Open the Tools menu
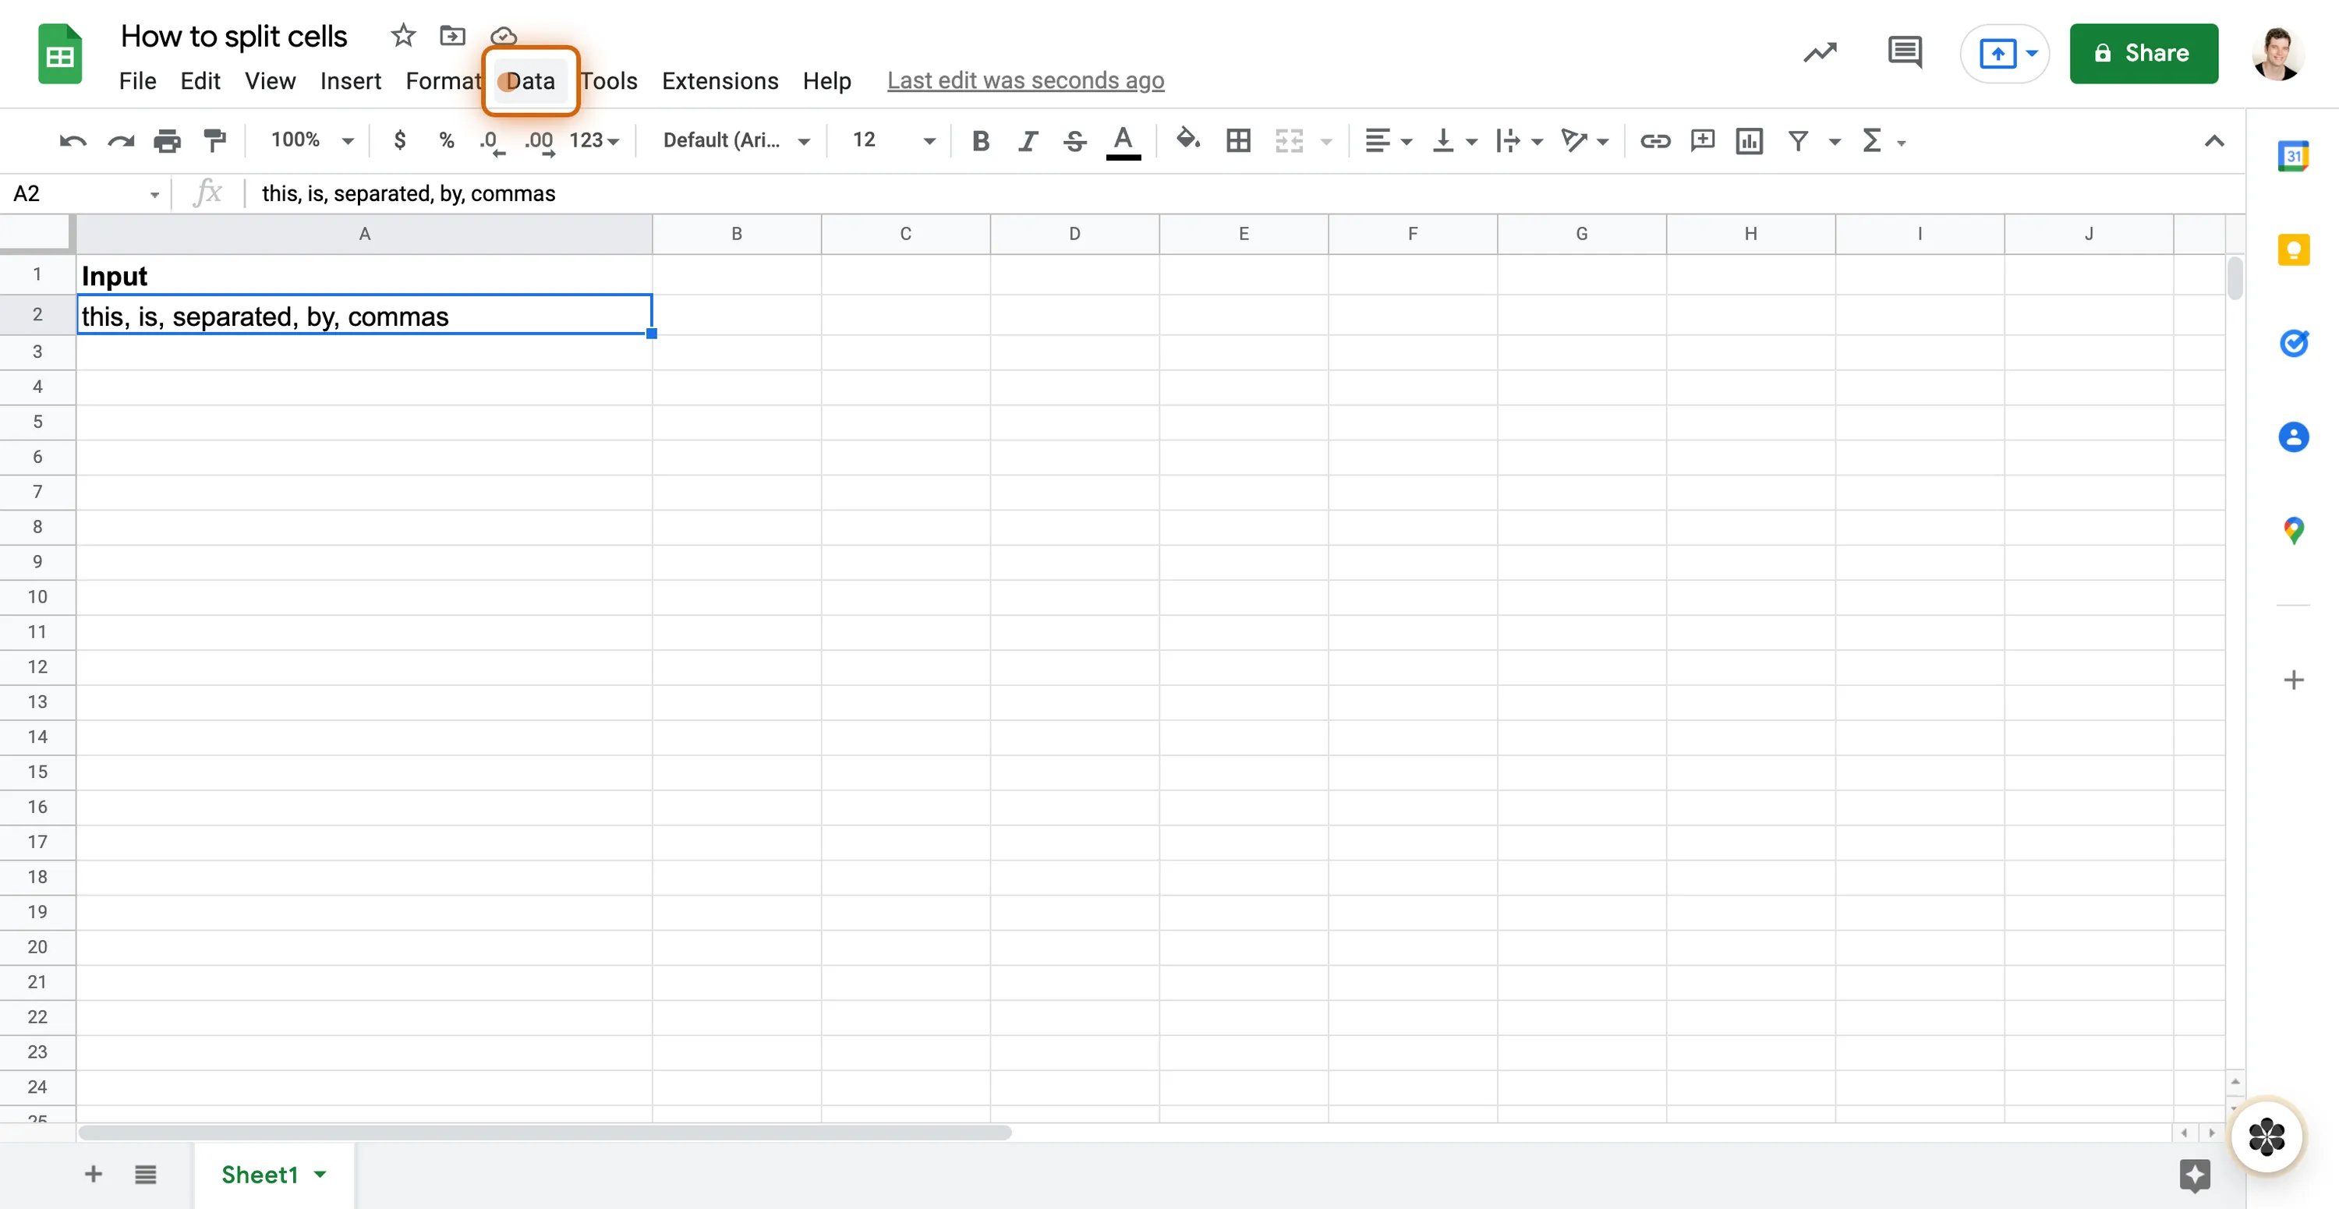The height and width of the screenshot is (1209, 2339). coord(609,81)
